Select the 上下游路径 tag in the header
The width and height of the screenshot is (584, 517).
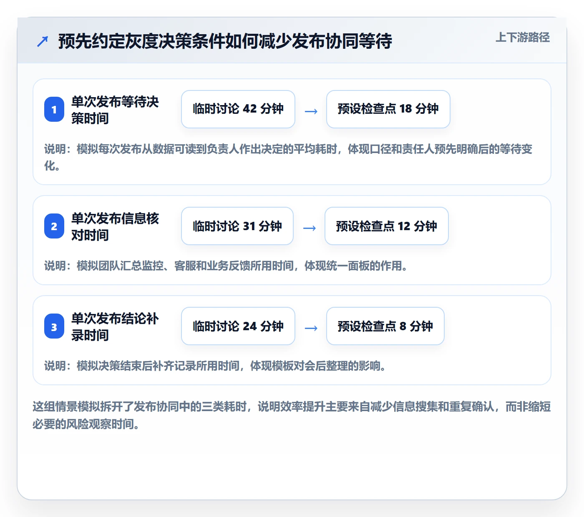[x=523, y=38]
